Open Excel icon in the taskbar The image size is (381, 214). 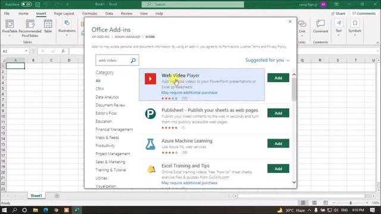[x=77, y=210]
